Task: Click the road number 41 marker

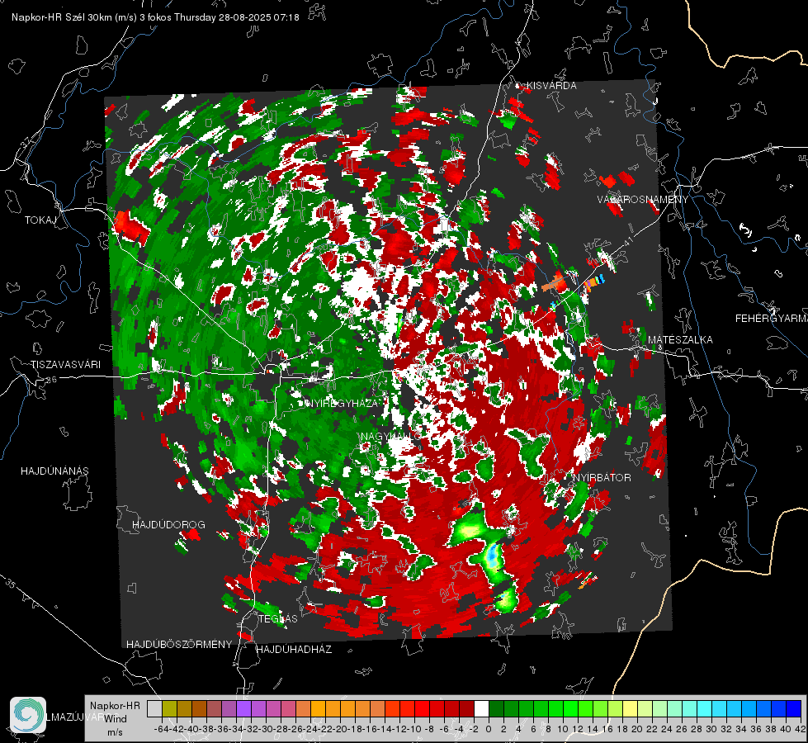Action: coord(627,241)
